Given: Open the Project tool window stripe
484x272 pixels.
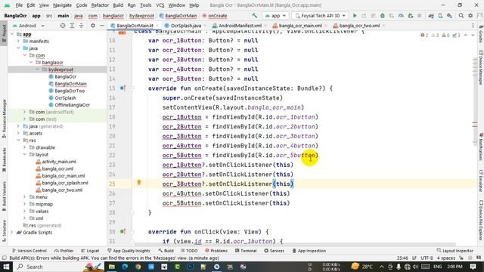Looking at the screenshot, I should point(4,33).
